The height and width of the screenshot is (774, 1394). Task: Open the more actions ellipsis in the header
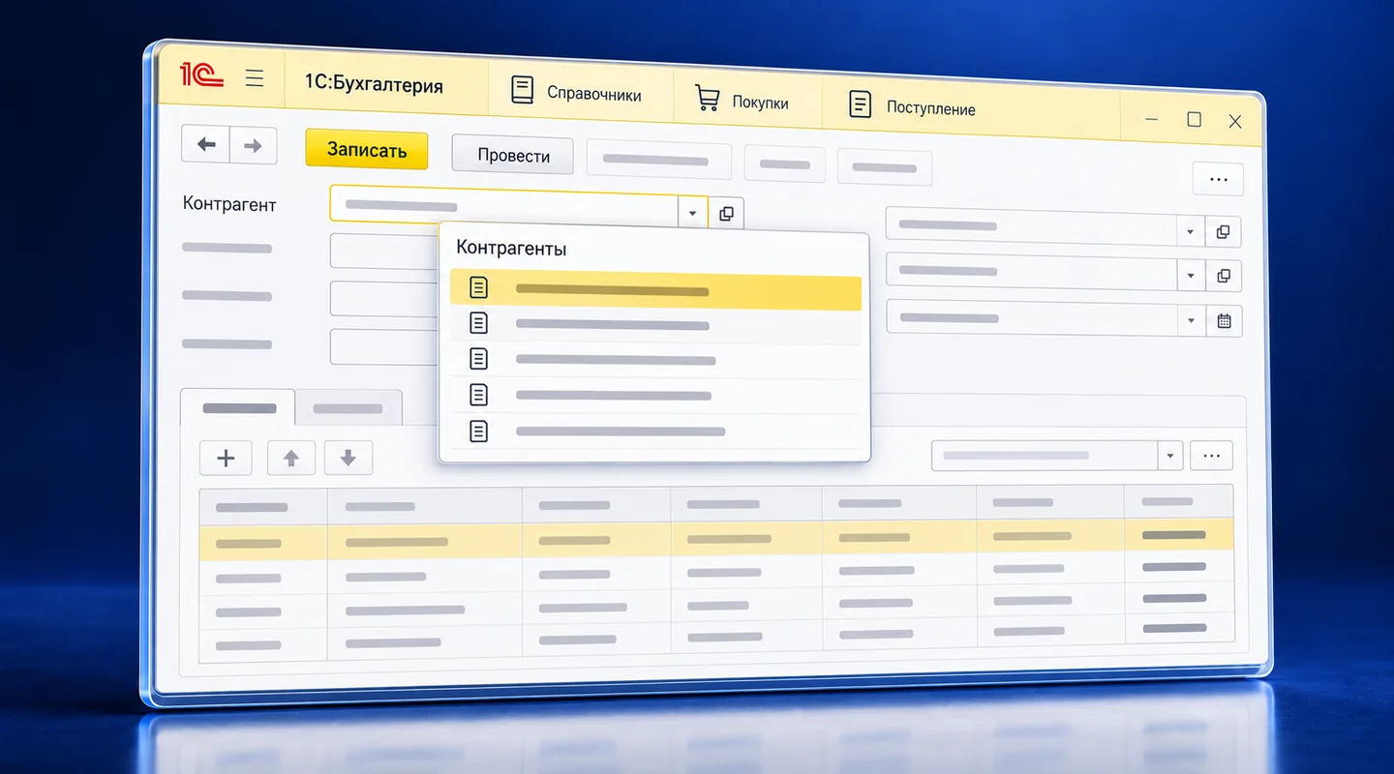[1218, 179]
